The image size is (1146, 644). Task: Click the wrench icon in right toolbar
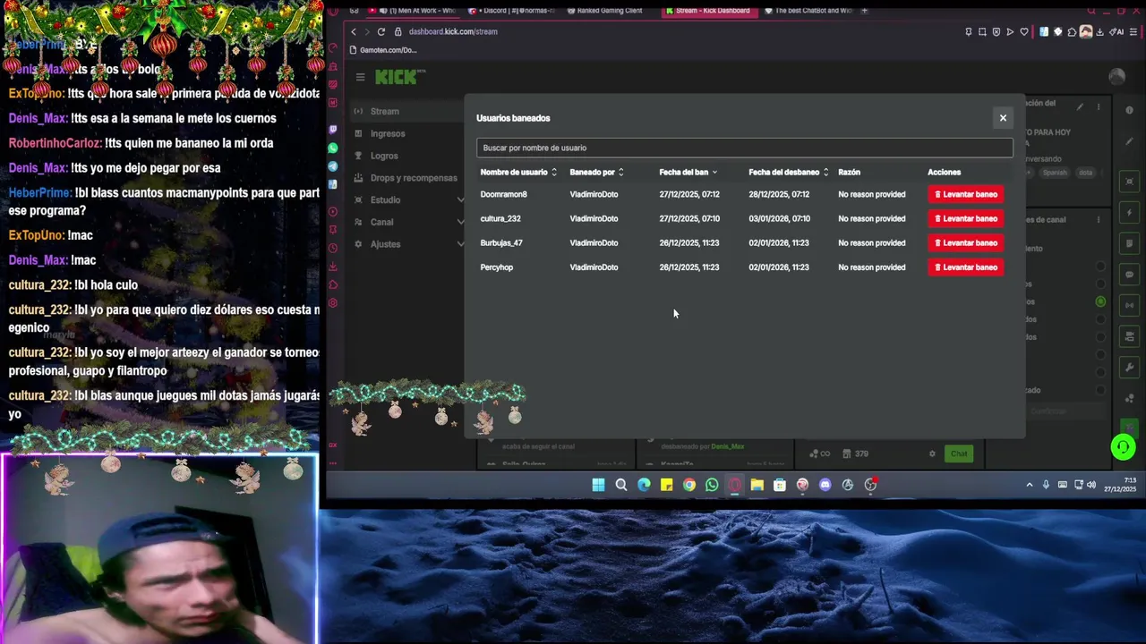[1129, 367]
